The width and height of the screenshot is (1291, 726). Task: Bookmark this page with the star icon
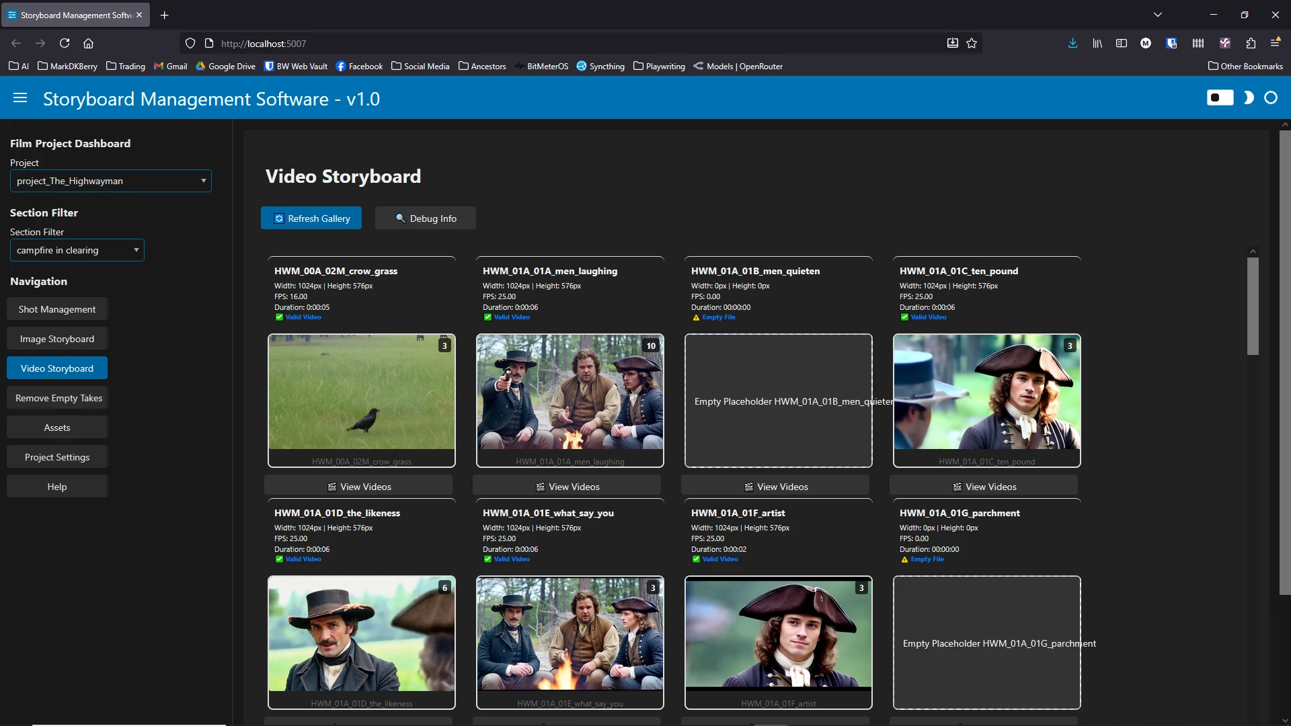[x=972, y=43]
